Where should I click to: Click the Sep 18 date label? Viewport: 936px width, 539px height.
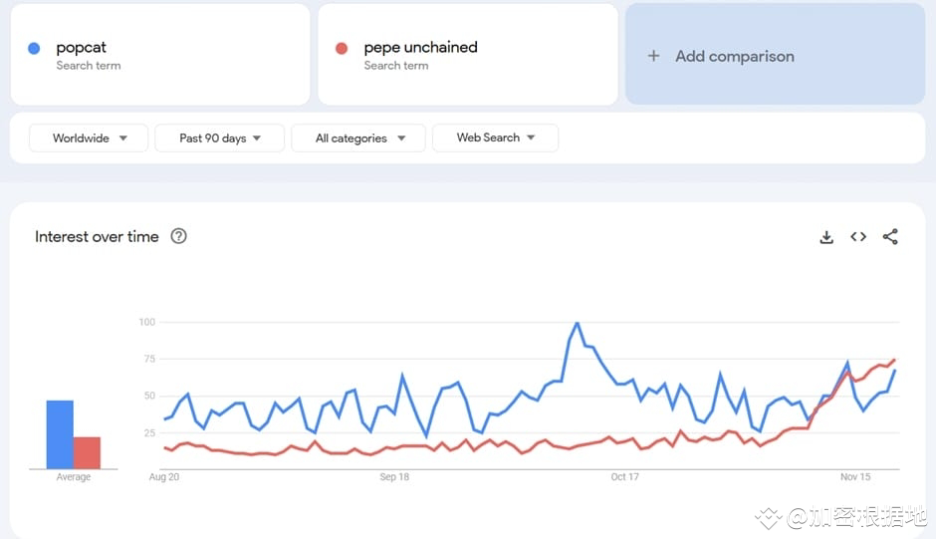click(394, 477)
